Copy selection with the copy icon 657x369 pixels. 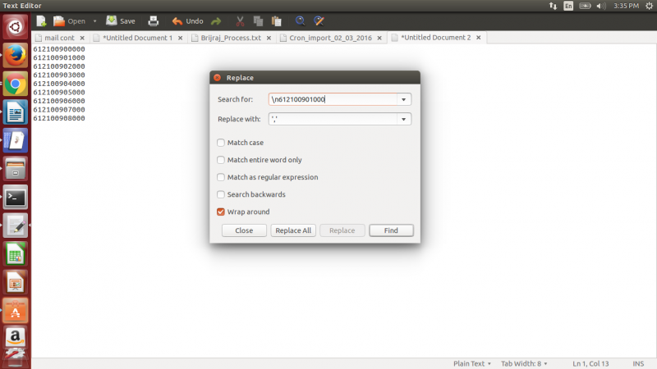(x=258, y=21)
